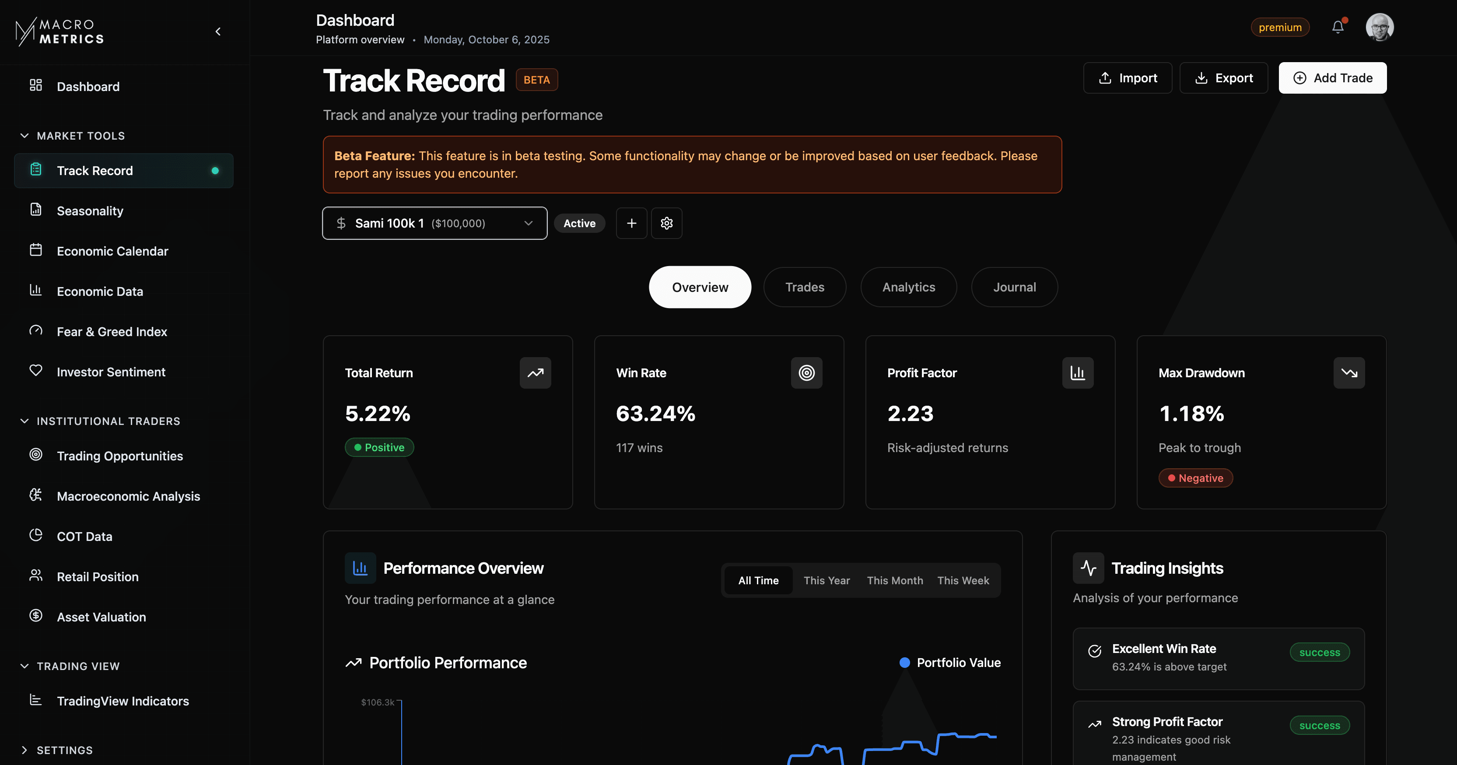This screenshot has width=1457, height=765.
Task: Click the Win Rate target icon
Action: point(806,373)
